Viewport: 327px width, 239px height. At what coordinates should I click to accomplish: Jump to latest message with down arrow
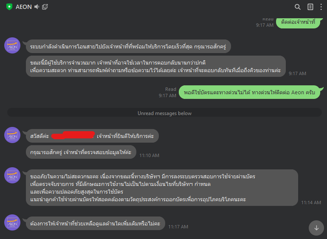click(316, 228)
